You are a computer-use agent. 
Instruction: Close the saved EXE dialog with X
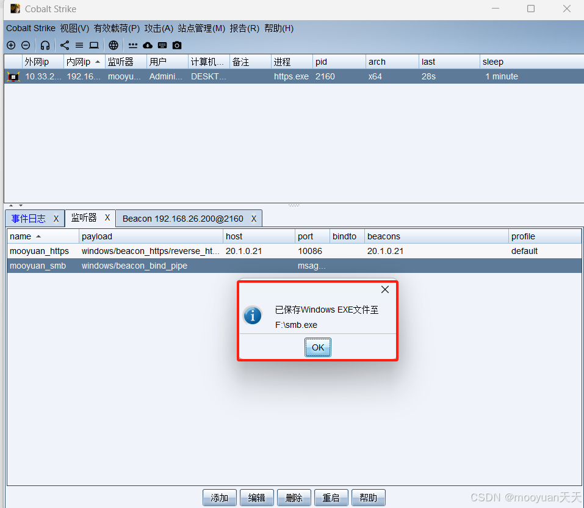coord(384,289)
